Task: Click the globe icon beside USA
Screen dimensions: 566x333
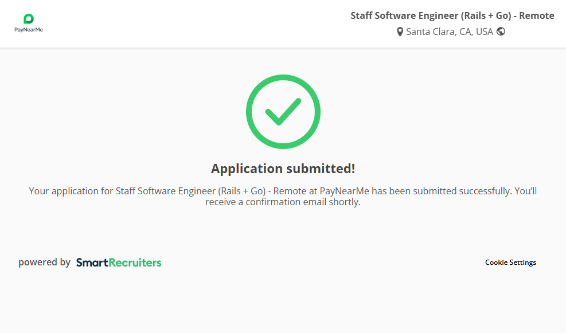Action: point(501,32)
